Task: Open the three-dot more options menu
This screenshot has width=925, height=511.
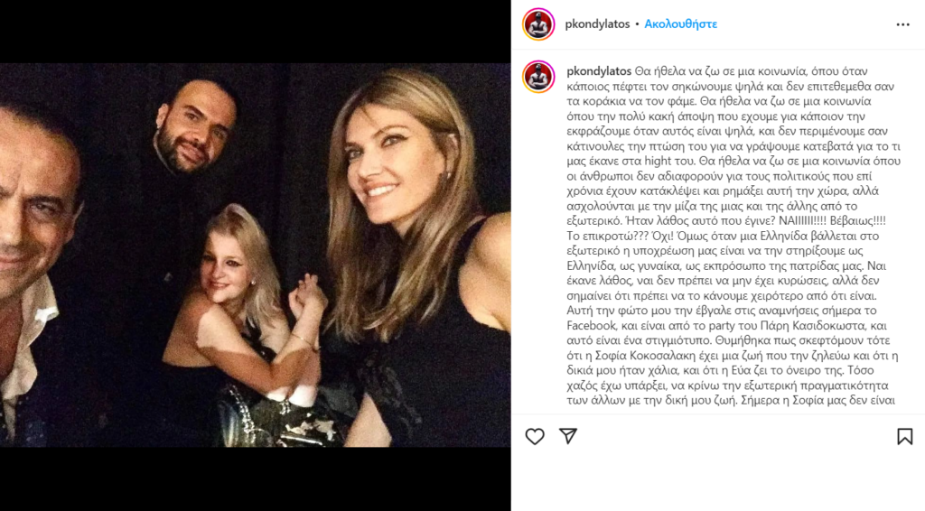Action: 902,24
